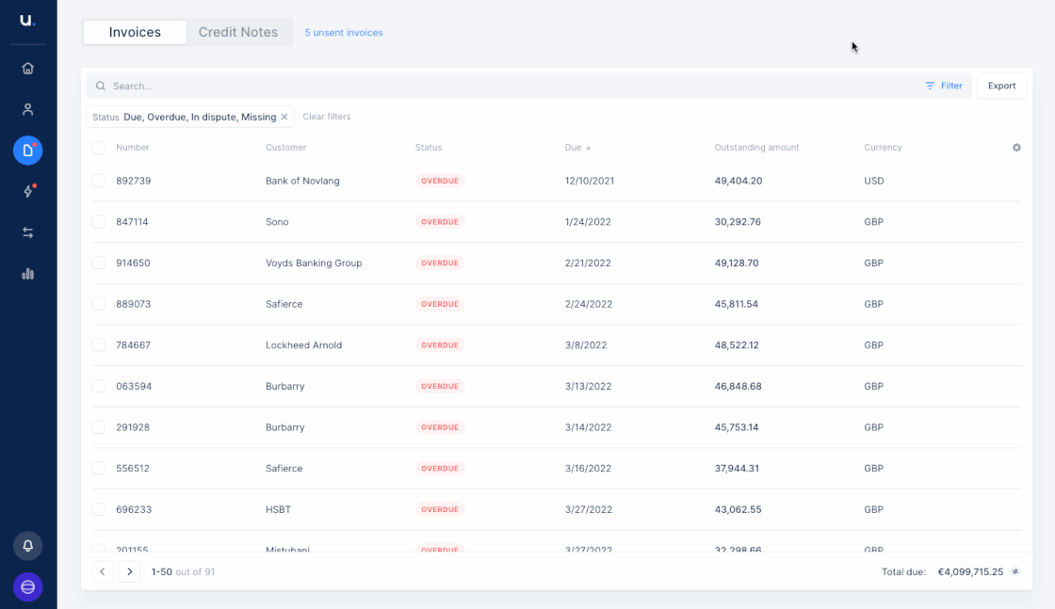
Task: Click due date 12/10/2021
Action: [x=590, y=181]
